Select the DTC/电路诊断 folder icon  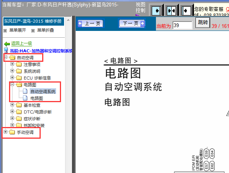point(19,112)
